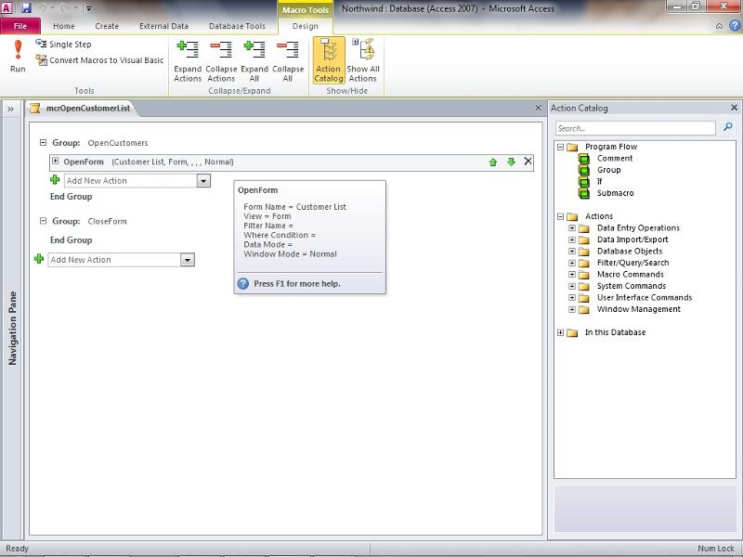Select the mcrOpenCustomerList macro tab
Screen dimensions: 743x557
point(83,109)
